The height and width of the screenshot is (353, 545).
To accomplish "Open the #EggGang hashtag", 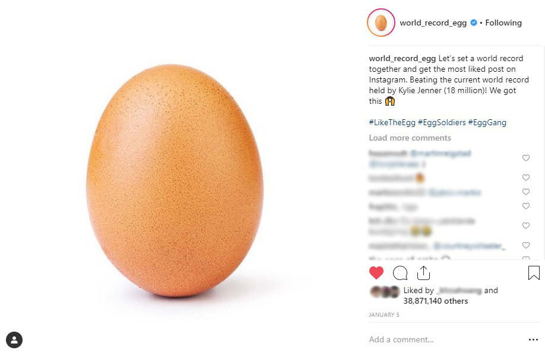I will click(487, 122).
